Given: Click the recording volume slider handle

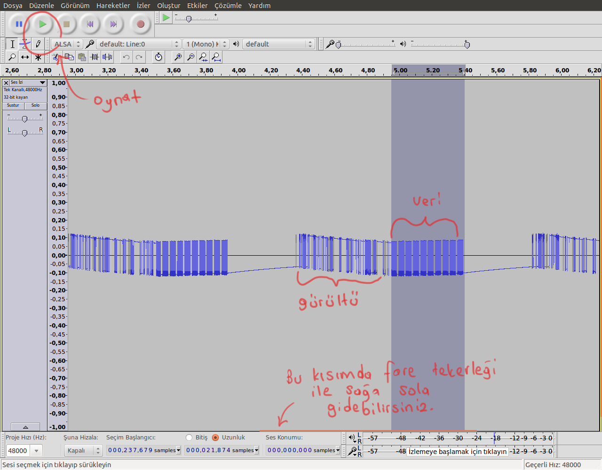Looking at the screenshot, I should click(x=338, y=45).
